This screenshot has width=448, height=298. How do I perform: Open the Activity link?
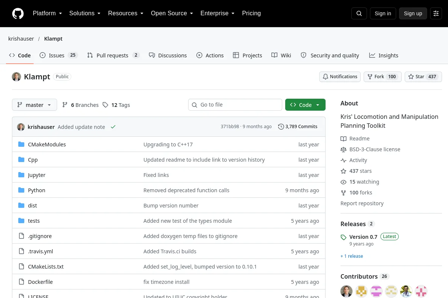(x=354, y=160)
